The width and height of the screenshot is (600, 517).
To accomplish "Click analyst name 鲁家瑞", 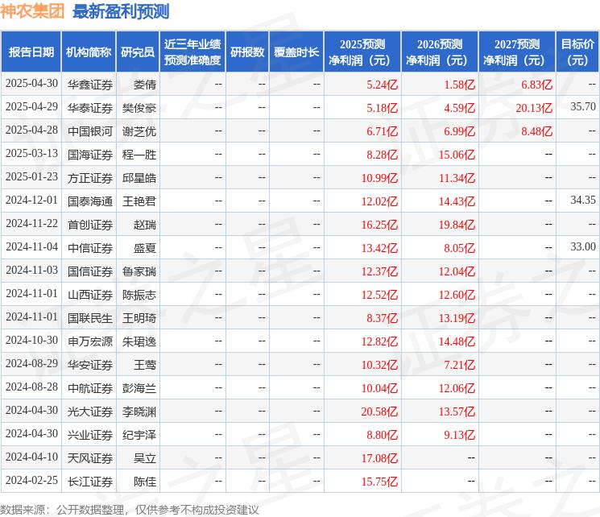I will point(139,271).
